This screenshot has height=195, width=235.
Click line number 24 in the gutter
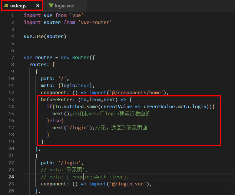(x=11, y=177)
